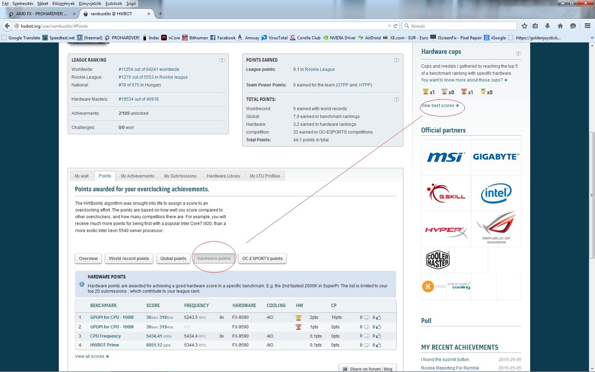Open GIGABYTE partner logo
This screenshot has height=372, width=595.
(496, 157)
